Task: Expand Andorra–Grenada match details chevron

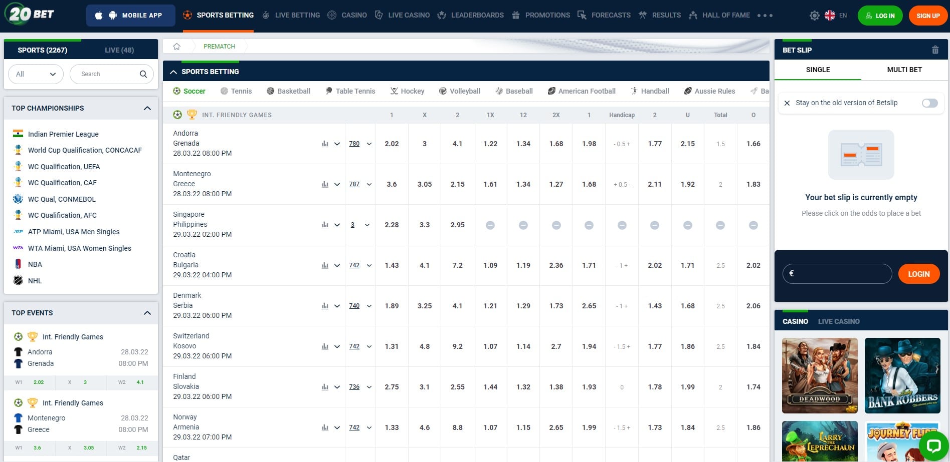Action: pos(337,144)
